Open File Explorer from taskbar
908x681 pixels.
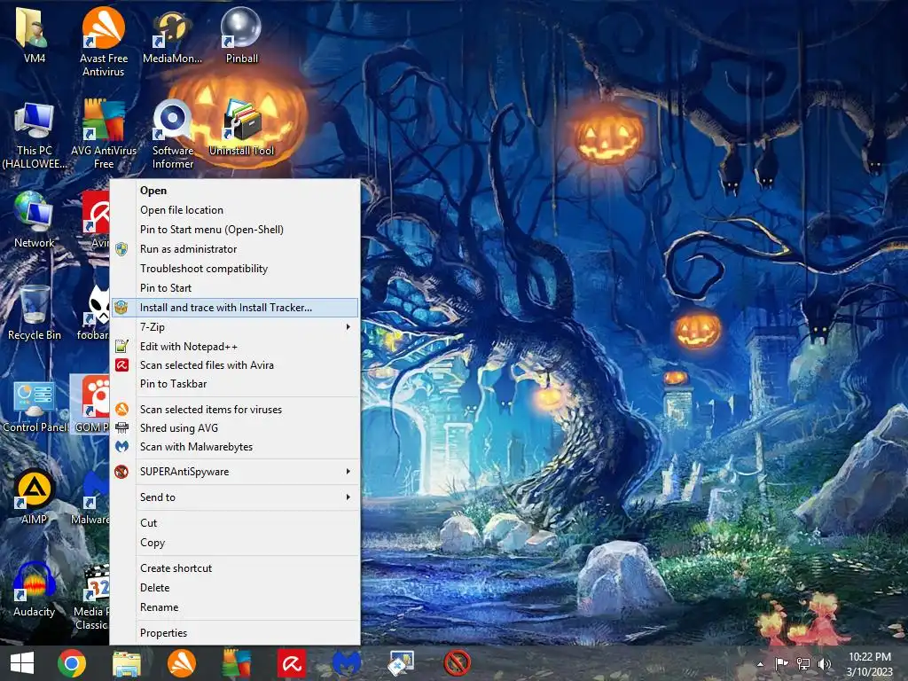coord(126,663)
